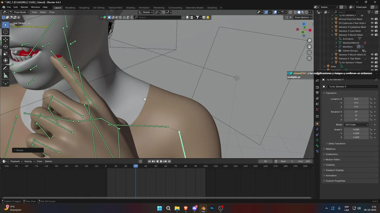Open the Object properties tab (orange square)
Image resolution: width=380 pixels, height=213 pixels.
coord(317,124)
